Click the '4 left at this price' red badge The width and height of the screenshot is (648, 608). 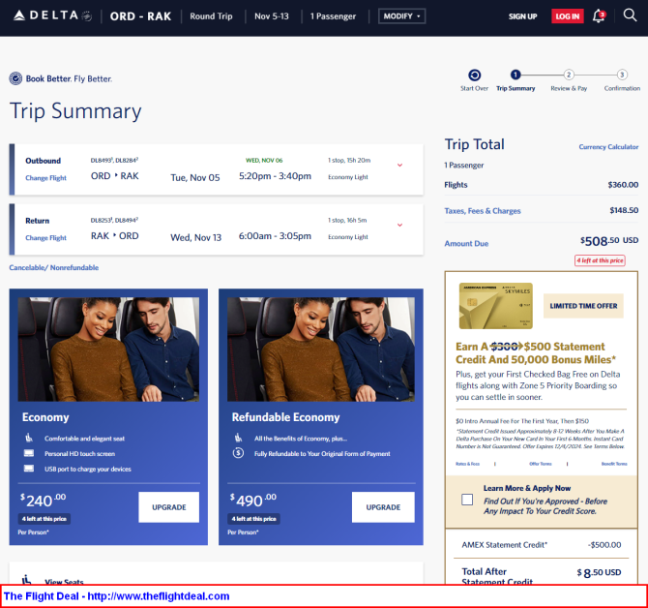pos(600,260)
